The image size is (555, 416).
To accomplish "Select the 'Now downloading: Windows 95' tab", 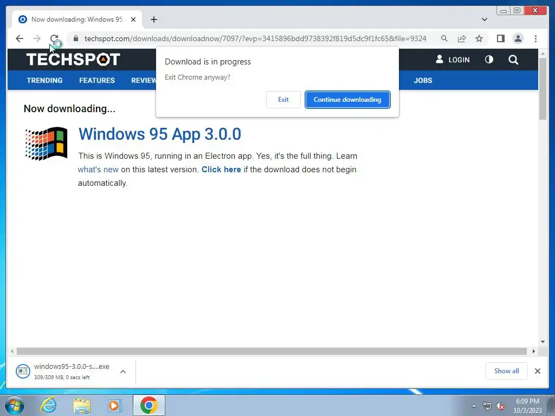I will pos(77,19).
